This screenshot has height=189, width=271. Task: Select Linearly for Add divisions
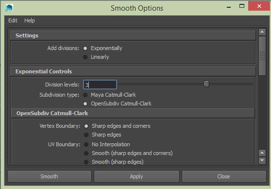tap(85, 57)
